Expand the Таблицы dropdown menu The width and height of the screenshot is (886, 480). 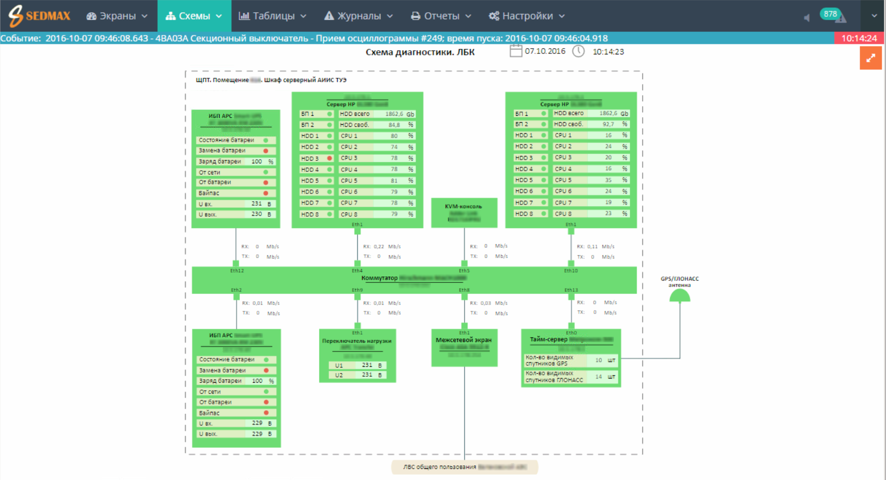coord(273,16)
